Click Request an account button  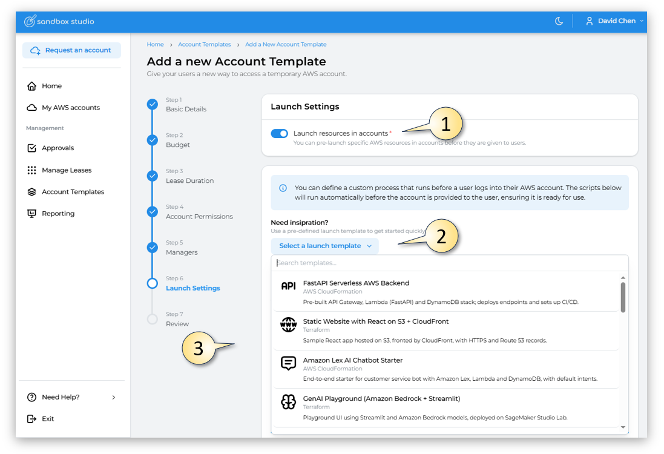coord(71,50)
